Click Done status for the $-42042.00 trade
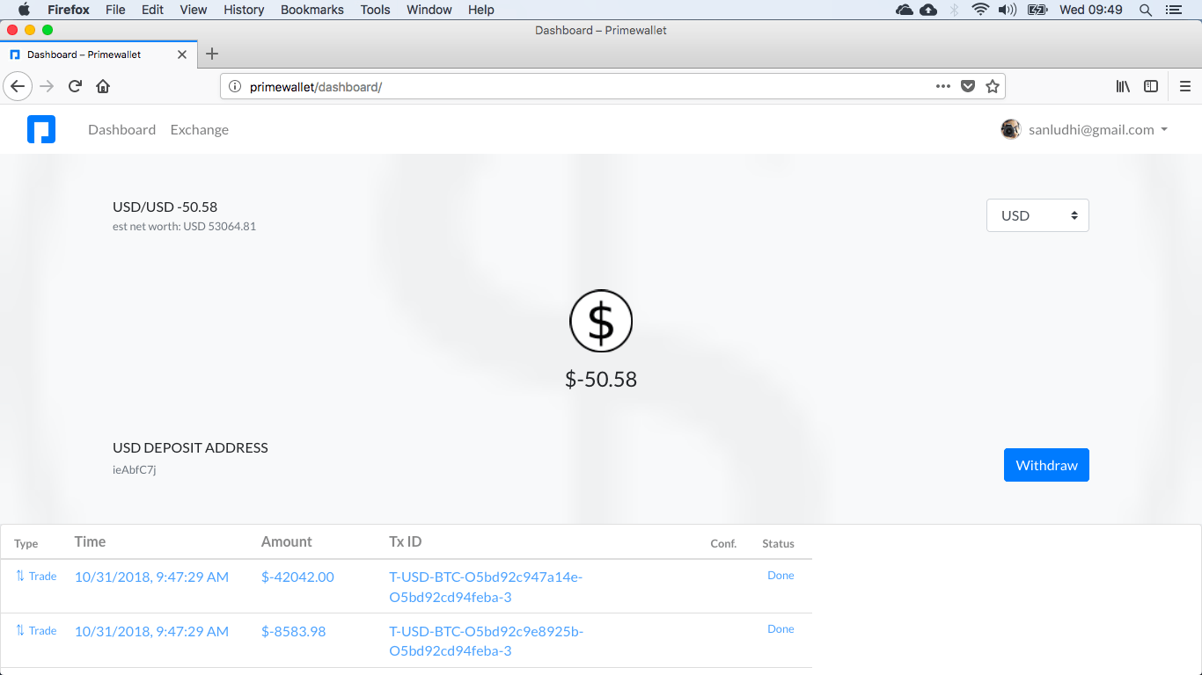 click(781, 576)
